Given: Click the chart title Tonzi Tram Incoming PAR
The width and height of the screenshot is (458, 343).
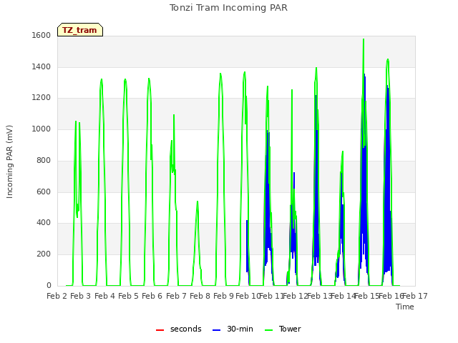Looking at the screenshot, I should coord(228,8).
